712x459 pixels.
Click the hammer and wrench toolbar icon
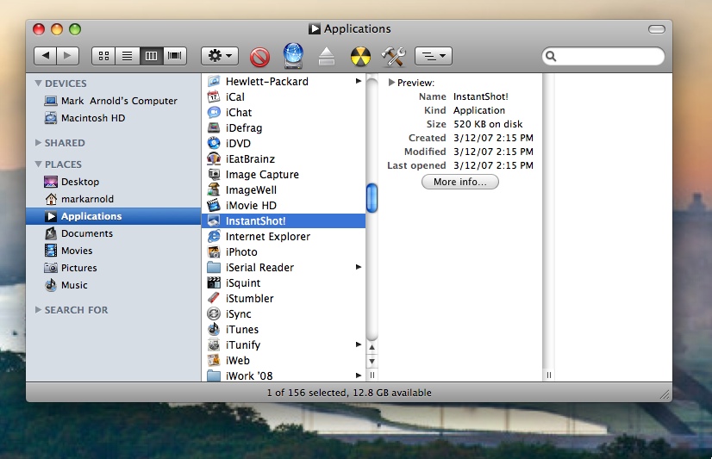click(393, 57)
